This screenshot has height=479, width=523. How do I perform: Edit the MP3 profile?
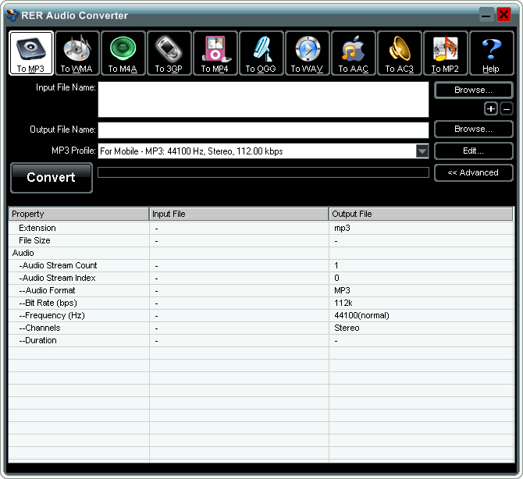tap(473, 151)
